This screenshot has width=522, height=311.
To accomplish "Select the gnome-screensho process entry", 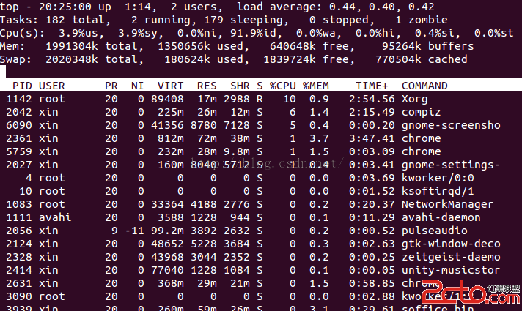I will coord(261,125).
